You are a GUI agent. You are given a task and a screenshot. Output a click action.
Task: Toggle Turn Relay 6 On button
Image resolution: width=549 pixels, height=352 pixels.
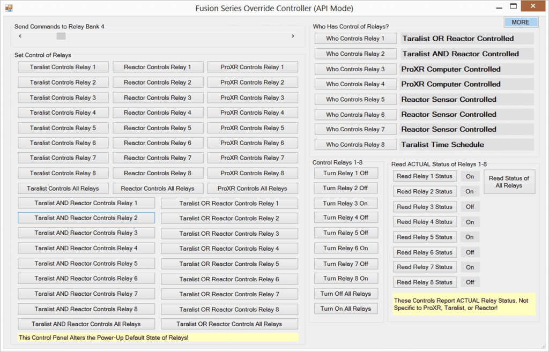click(x=345, y=249)
